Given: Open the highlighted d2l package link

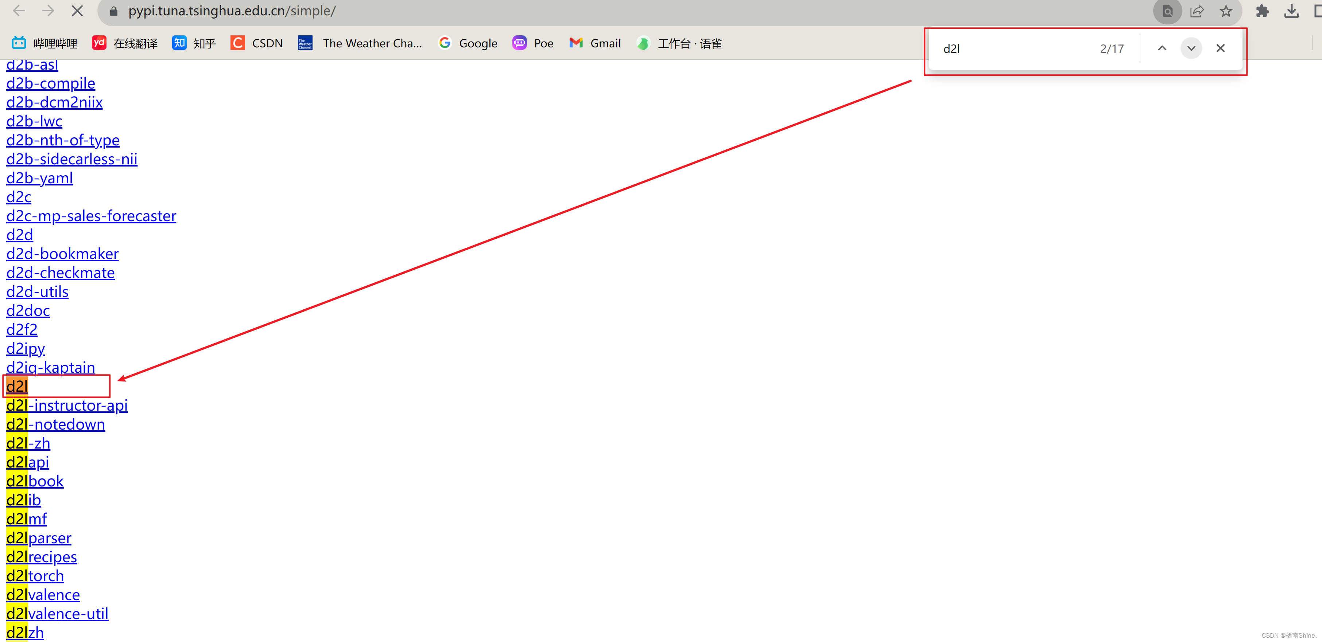Looking at the screenshot, I should coord(17,386).
